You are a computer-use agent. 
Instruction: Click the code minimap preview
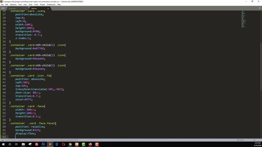(x=244, y=19)
